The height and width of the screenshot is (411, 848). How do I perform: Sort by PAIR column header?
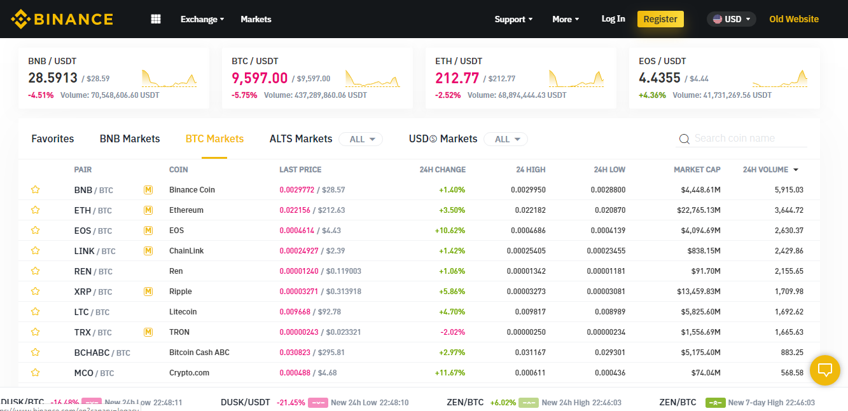[x=83, y=170]
